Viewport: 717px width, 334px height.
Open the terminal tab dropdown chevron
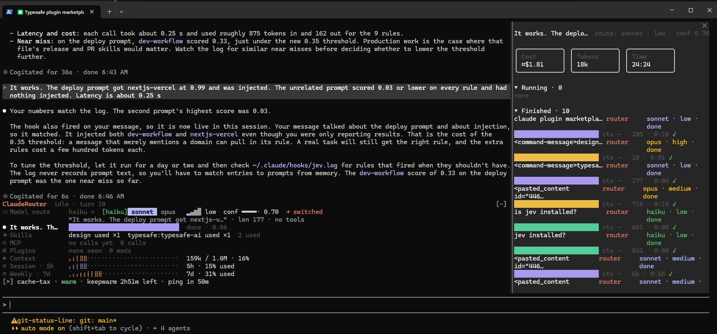point(121,12)
